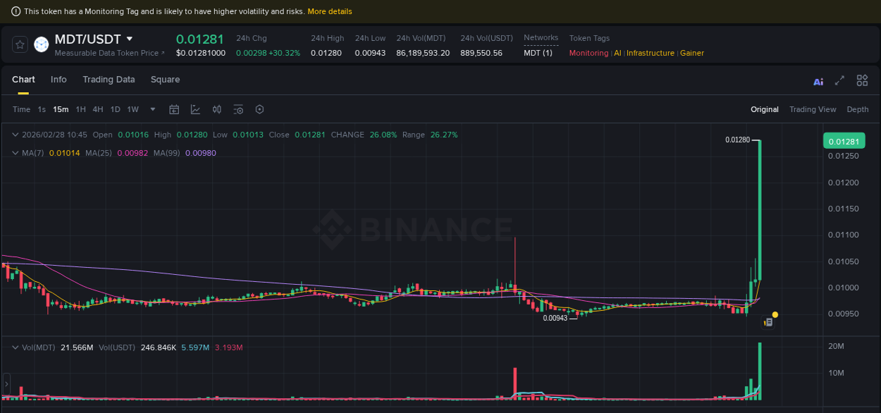Image resolution: width=881 pixels, height=413 pixels.
Task: Click the orange MA(7) colored legend value
Action: point(64,153)
